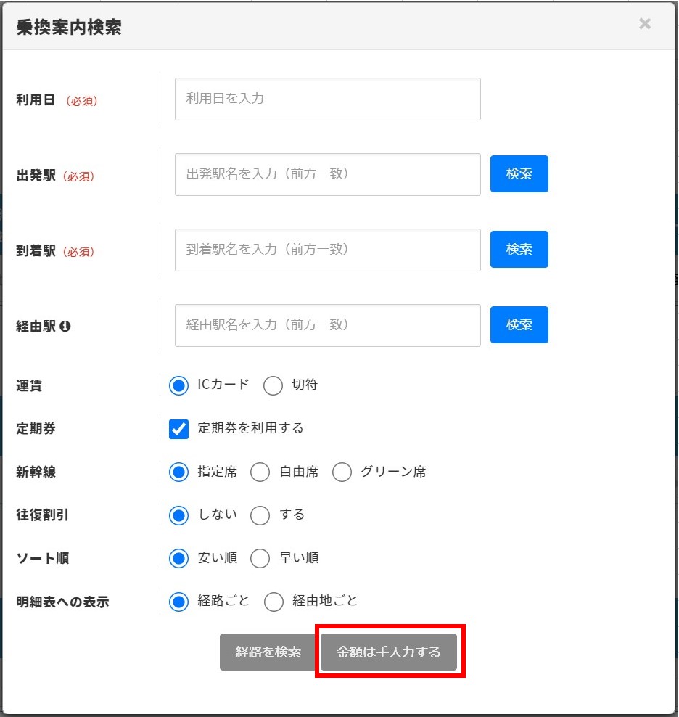Select 経路ごと display option

point(178,602)
